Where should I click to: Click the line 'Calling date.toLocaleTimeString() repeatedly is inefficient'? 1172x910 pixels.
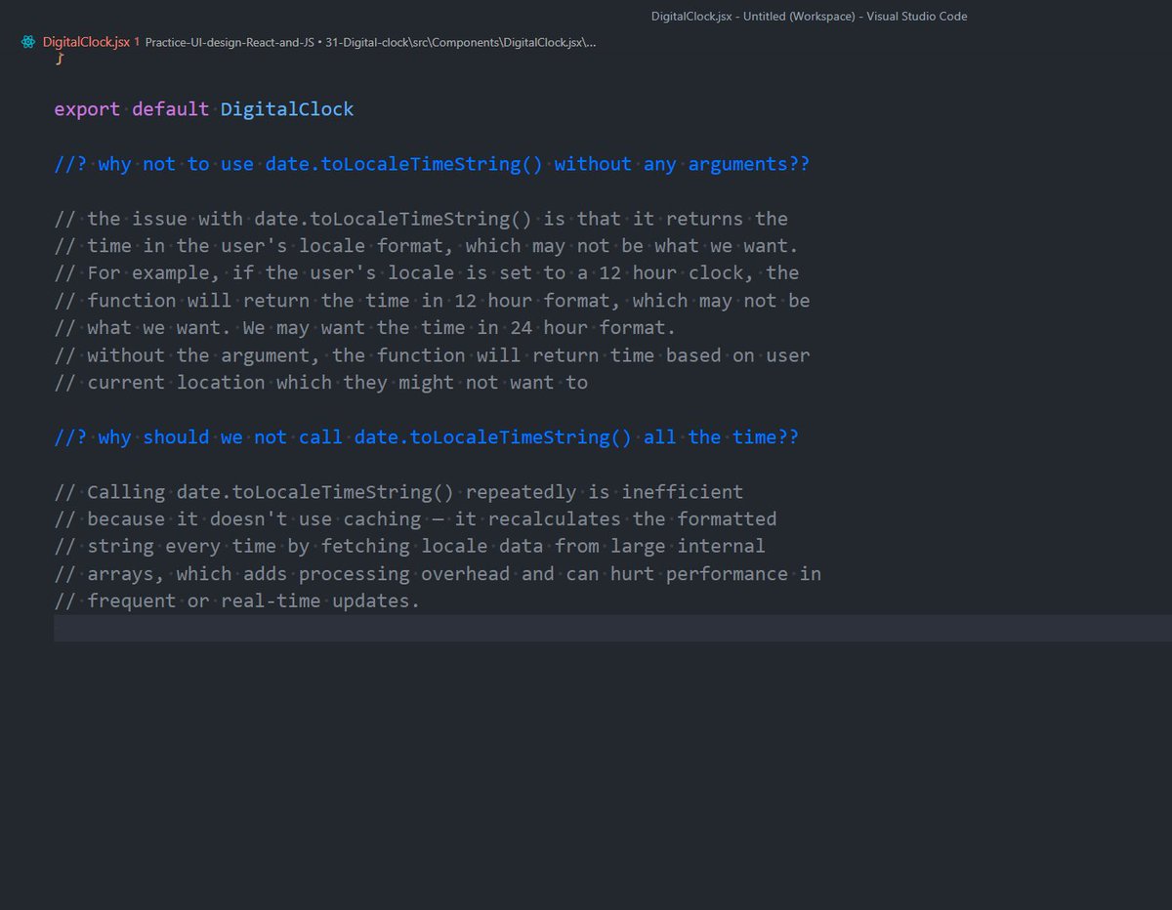(x=398, y=492)
